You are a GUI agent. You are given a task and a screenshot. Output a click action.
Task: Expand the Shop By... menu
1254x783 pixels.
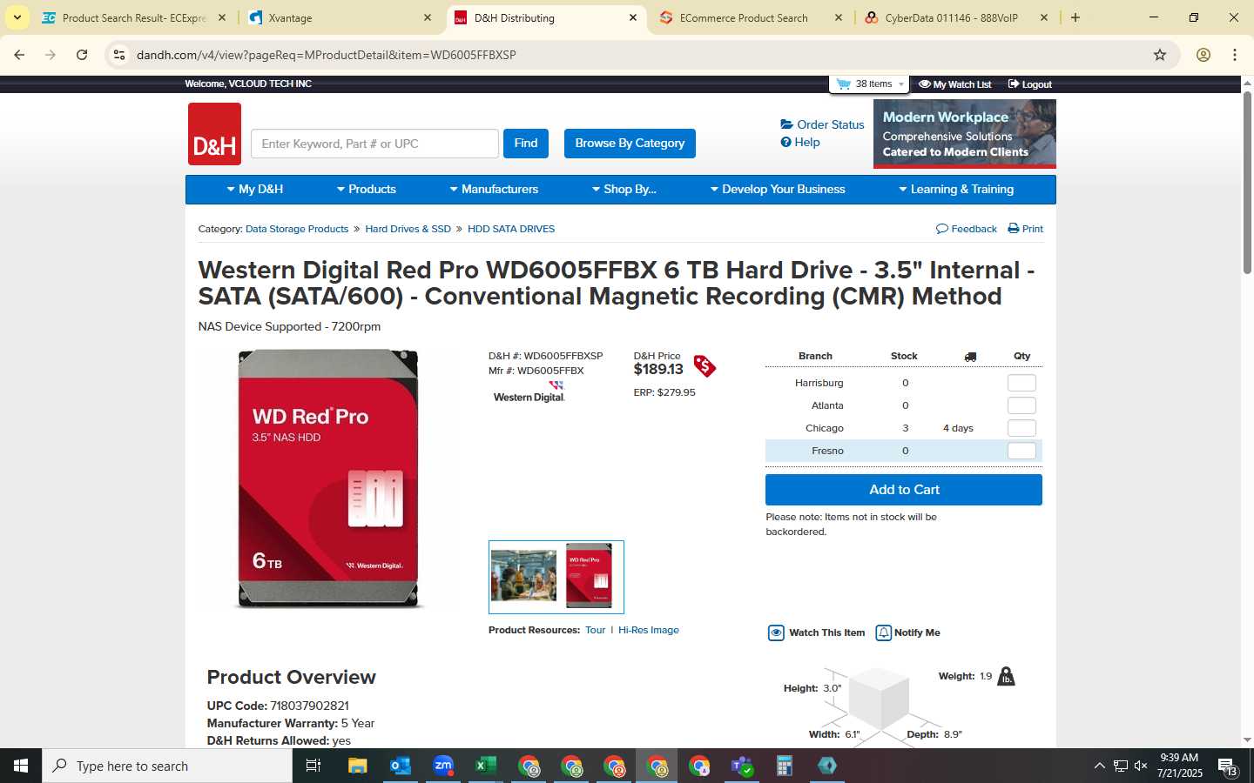(624, 189)
